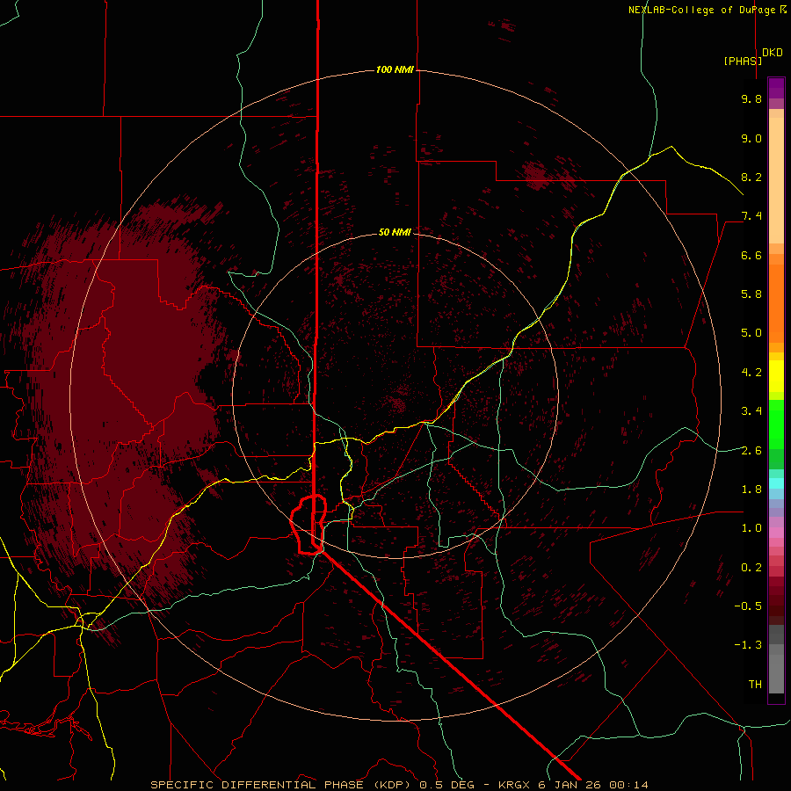Image resolution: width=791 pixels, height=791 pixels.
Task: Pick the cyan band of the color bar
Action: (776, 483)
